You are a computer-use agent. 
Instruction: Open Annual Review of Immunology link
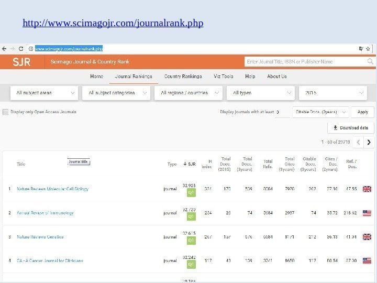click(x=45, y=213)
